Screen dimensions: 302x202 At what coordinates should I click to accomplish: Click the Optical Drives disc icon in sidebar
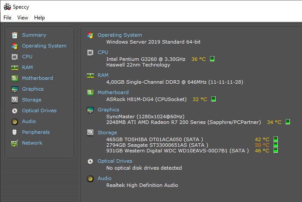pos(15,111)
